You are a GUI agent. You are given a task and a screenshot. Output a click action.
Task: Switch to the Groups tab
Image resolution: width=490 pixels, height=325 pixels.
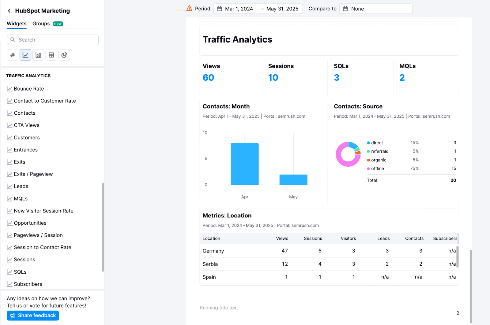(x=41, y=24)
